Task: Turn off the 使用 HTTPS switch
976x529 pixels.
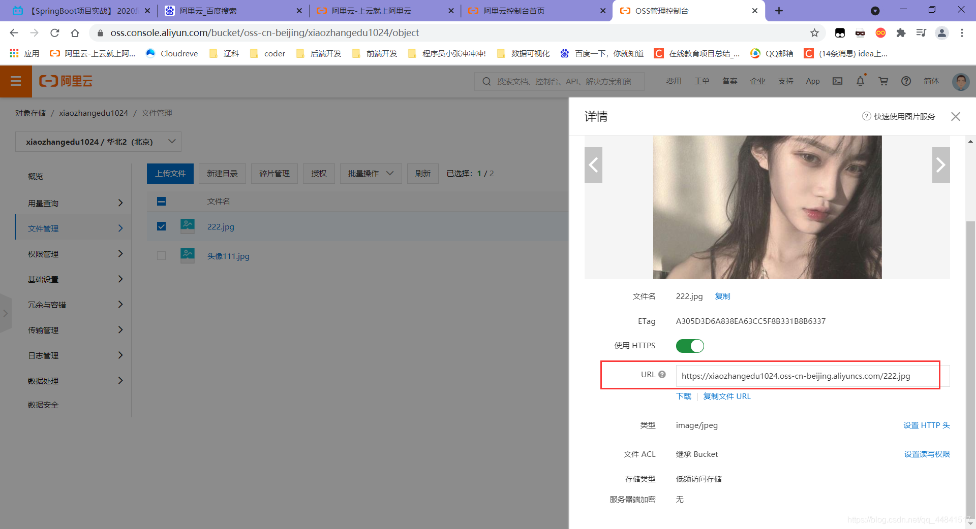Action: 690,346
